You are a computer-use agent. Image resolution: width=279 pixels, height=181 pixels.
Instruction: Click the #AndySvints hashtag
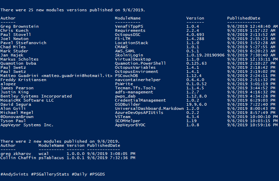pos(14,174)
